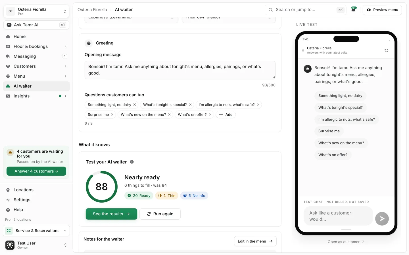Click the Locations pin icon
The width and height of the screenshot is (409, 255).
(8, 190)
